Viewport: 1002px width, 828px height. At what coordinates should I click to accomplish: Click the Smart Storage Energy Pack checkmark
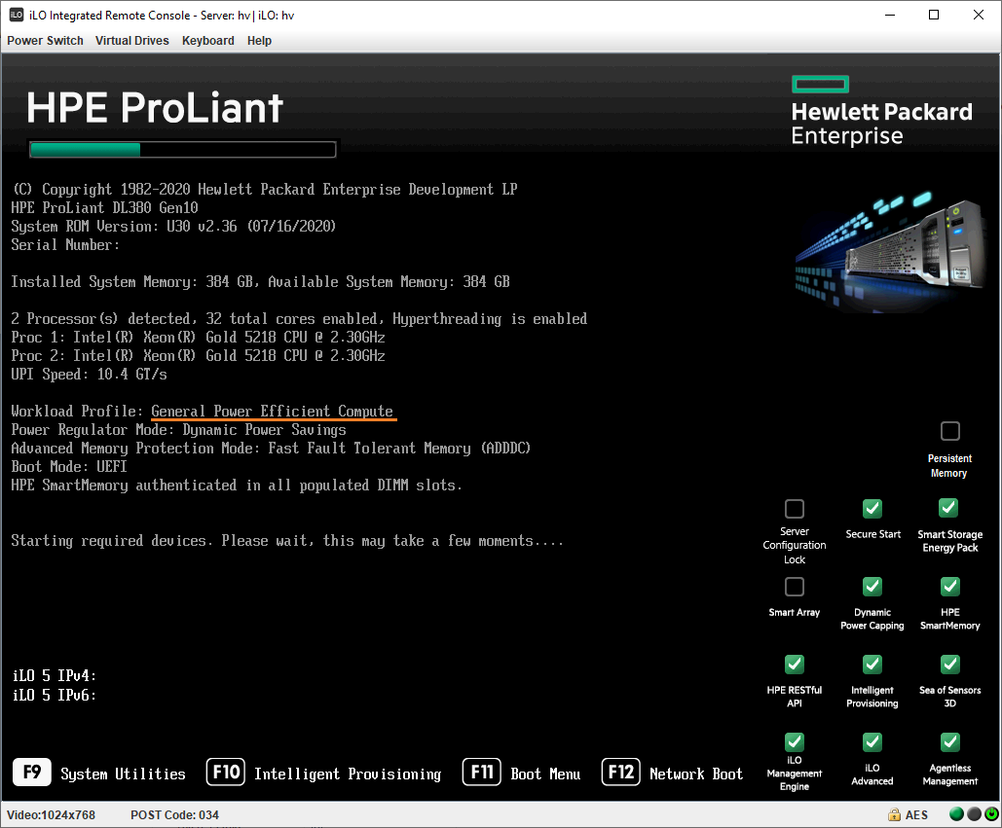[x=948, y=508]
